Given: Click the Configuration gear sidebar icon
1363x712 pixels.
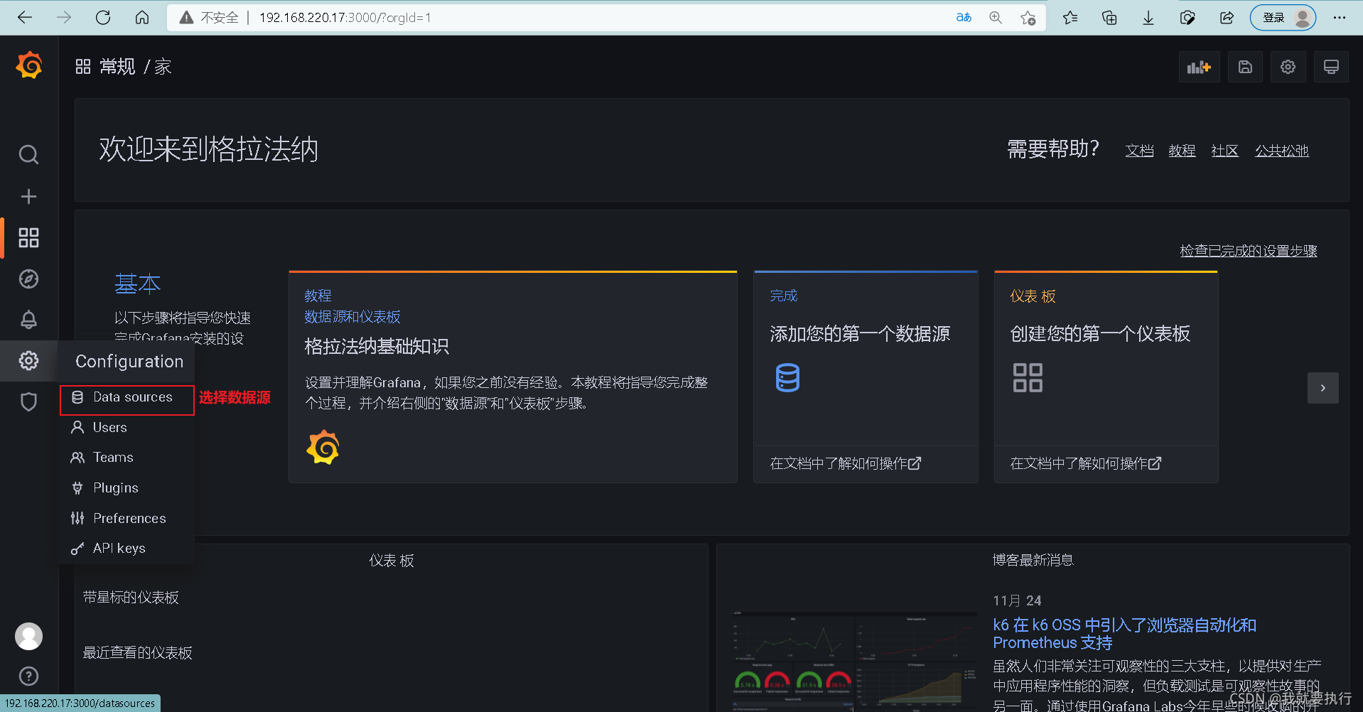Looking at the screenshot, I should 28,361.
